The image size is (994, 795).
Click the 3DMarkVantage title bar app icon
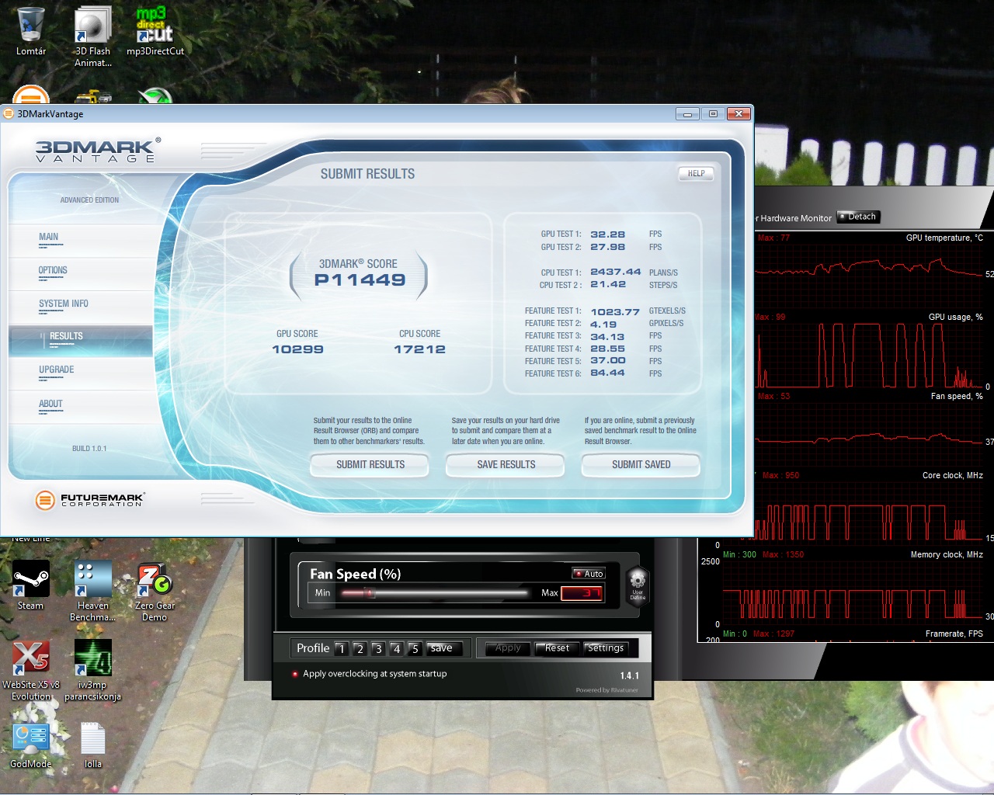click(x=9, y=113)
